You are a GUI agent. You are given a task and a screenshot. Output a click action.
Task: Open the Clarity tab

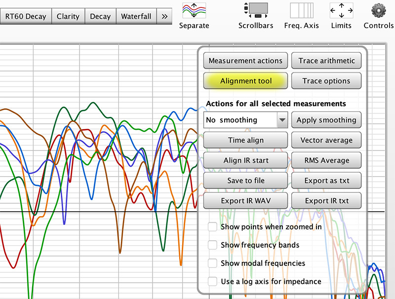click(x=68, y=16)
